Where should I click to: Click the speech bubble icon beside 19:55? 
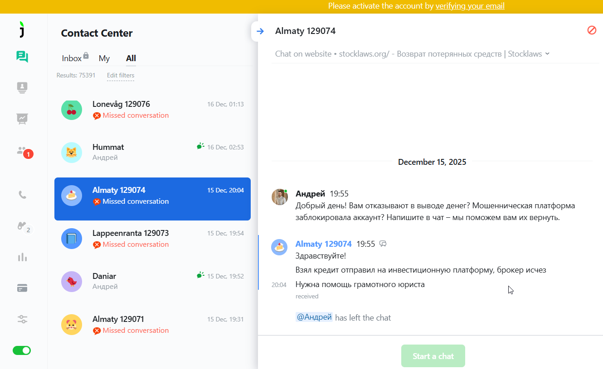383,244
